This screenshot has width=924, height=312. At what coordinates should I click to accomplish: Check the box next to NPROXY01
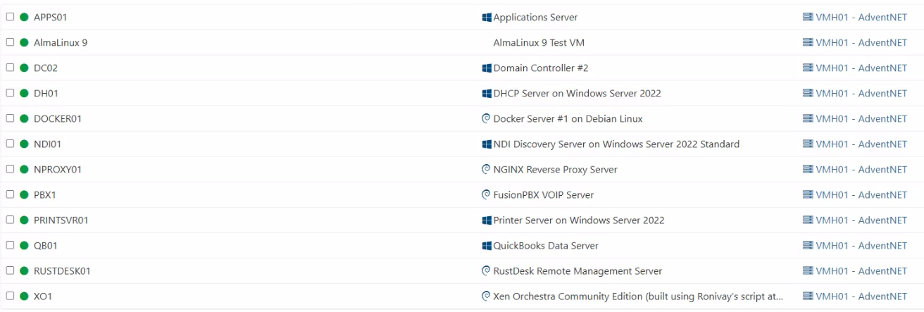[x=10, y=169]
